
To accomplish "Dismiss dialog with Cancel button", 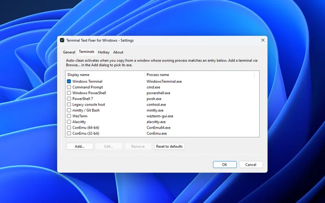I will pyautogui.click(x=251, y=165).
